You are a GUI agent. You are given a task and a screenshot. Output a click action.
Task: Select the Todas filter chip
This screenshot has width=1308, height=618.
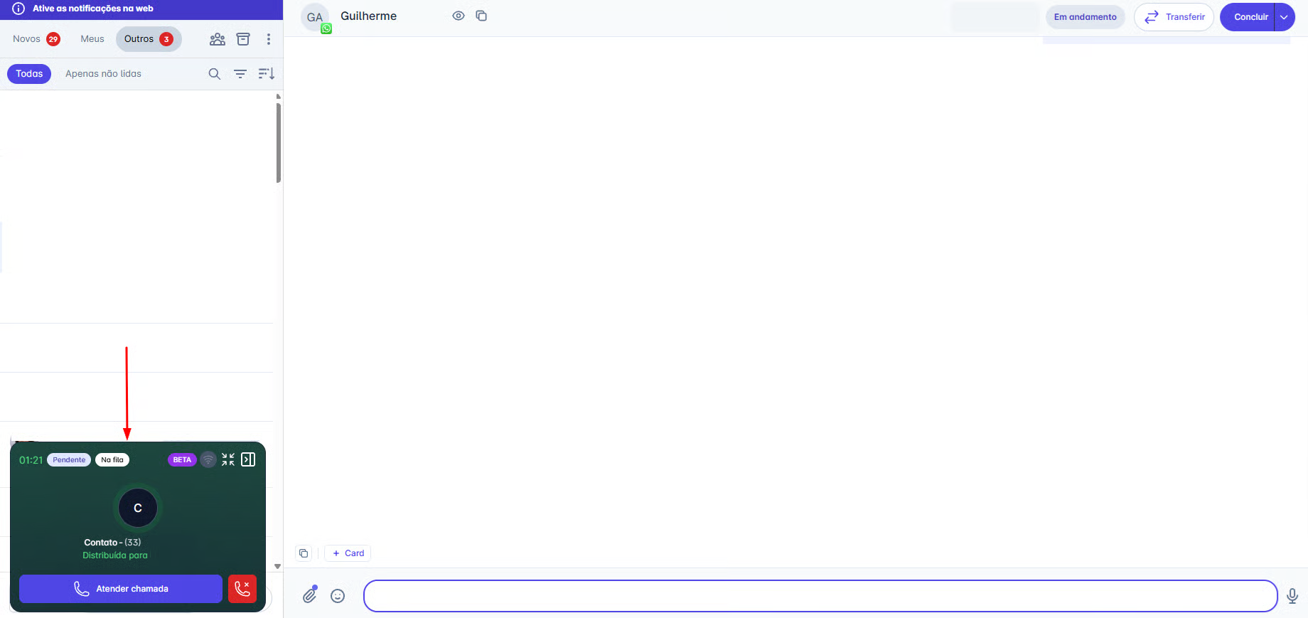point(29,74)
